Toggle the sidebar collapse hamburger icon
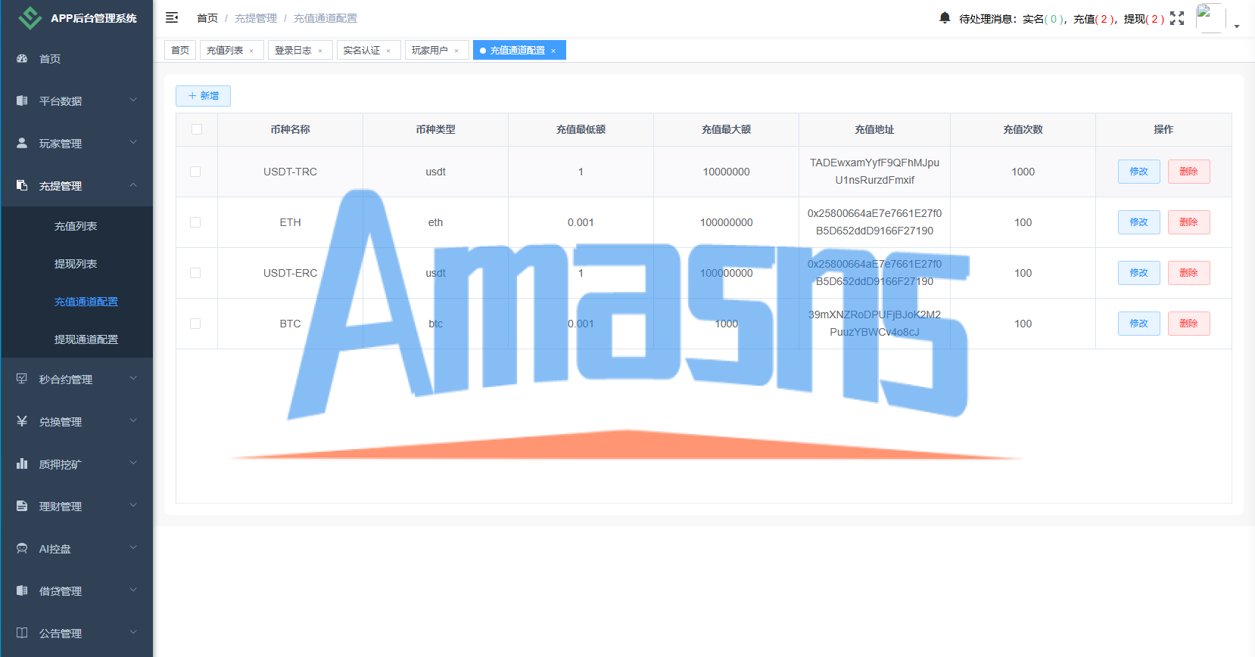Screen dimensions: 1255x657 pos(172,17)
